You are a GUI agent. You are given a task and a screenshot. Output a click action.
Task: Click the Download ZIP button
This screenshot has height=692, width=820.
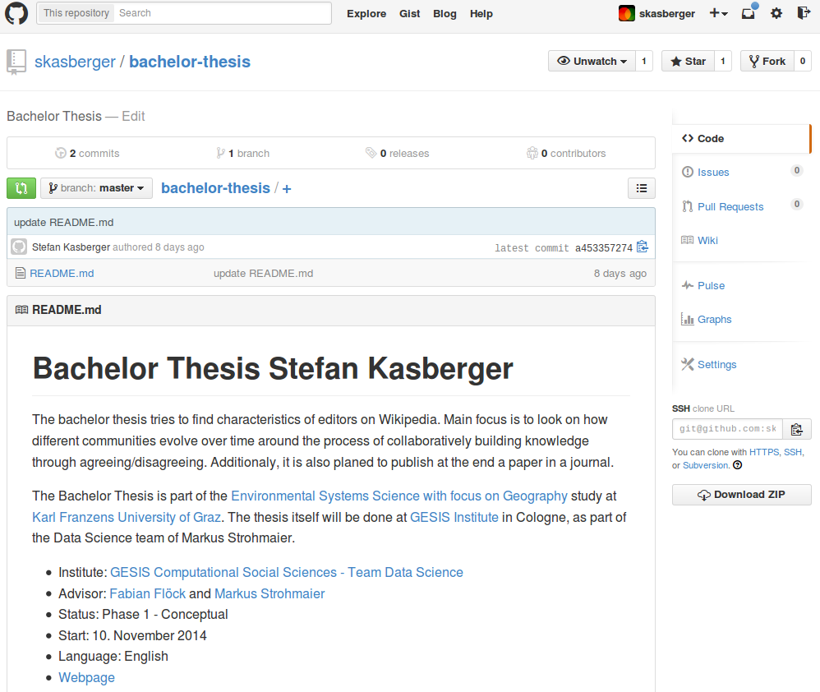pos(742,495)
